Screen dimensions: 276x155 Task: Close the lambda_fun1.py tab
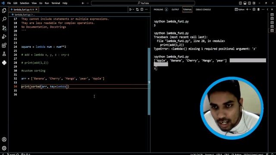(36, 9)
